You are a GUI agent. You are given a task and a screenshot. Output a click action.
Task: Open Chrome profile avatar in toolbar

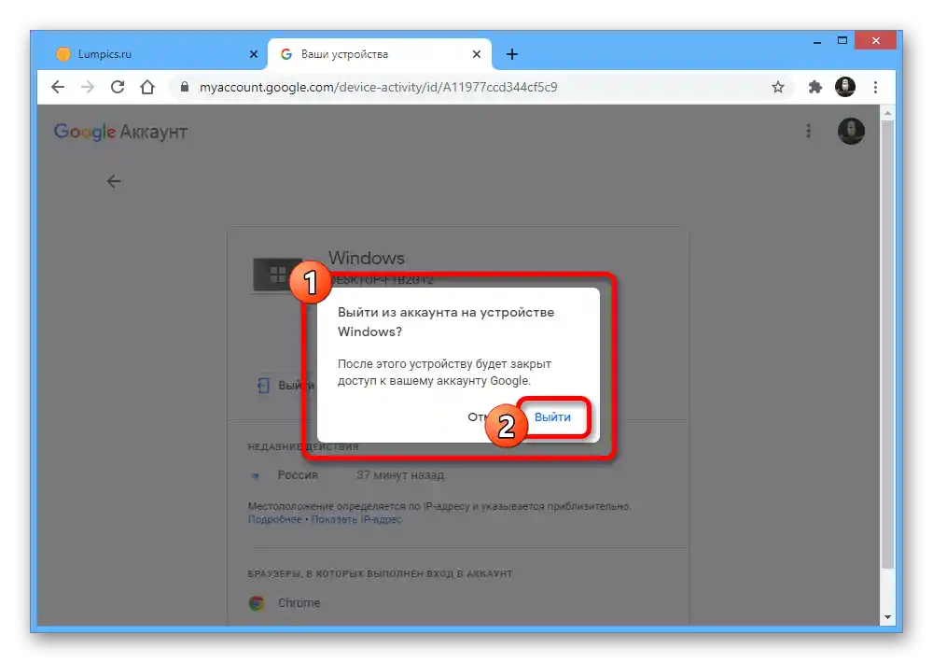point(845,87)
